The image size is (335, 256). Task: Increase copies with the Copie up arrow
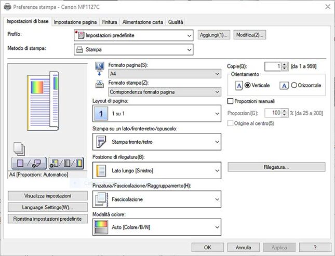pos(285,64)
